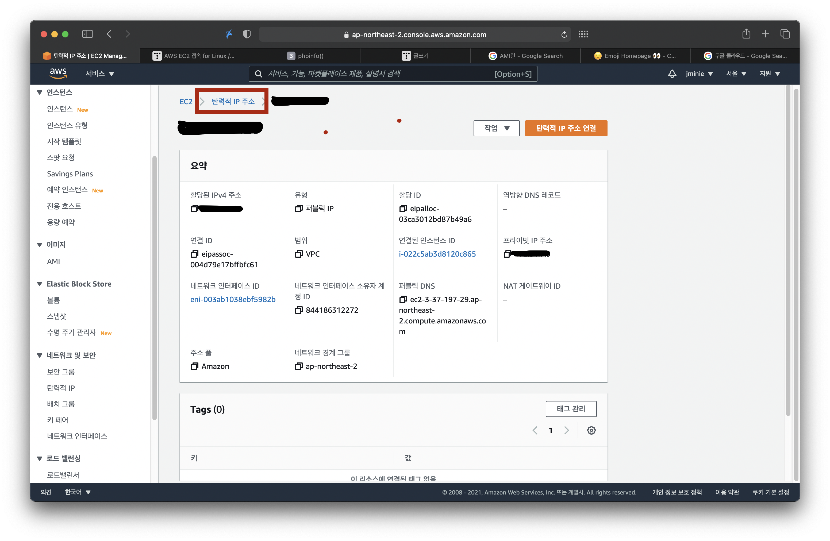Viewport: 830px width, 541px height.
Task: Open the 탄력적 IP 주소 breadcrumb link
Action: [233, 102]
